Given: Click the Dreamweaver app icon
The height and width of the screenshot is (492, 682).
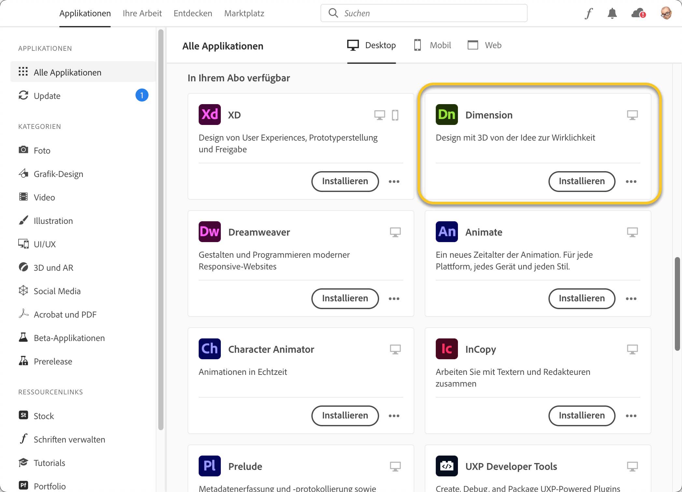Looking at the screenshot, I should 209,232.
